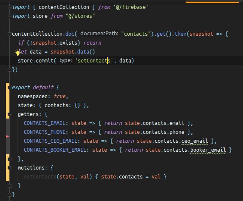Click the pink triangle marker in gutter
The height and width of the screenshot is (201, 243).
click(x=8, y=136)
